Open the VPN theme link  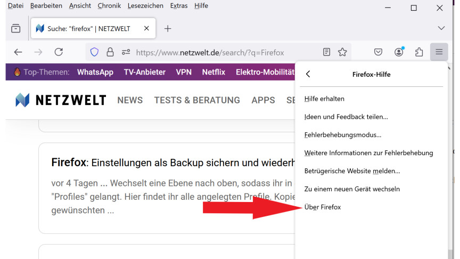[x=184, y=72]
